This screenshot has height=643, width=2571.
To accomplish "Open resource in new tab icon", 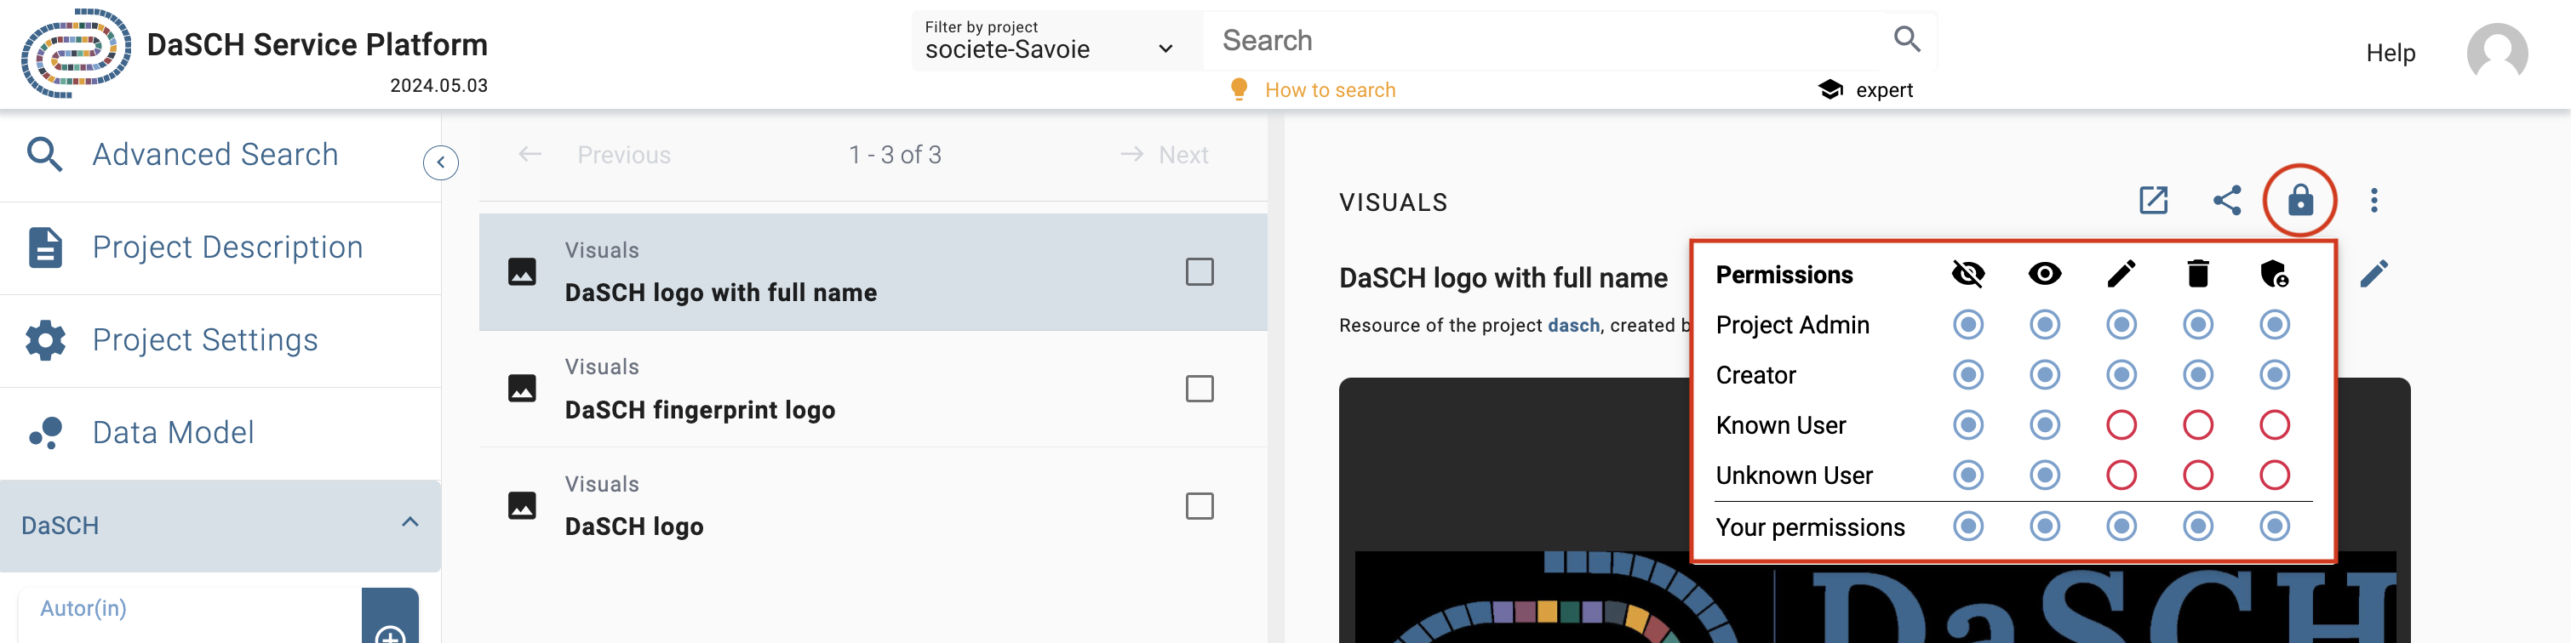I will (x=2153, y=201).
